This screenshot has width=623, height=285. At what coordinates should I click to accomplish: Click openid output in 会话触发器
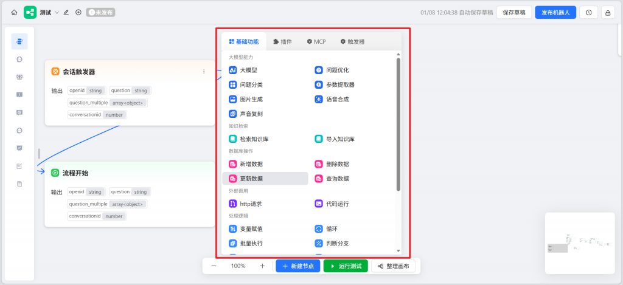(86, 91)
